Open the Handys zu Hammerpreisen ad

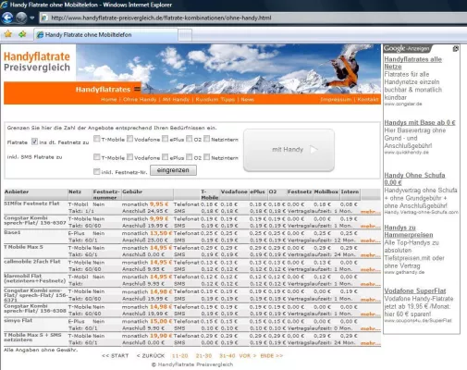(x=409, y=231)
